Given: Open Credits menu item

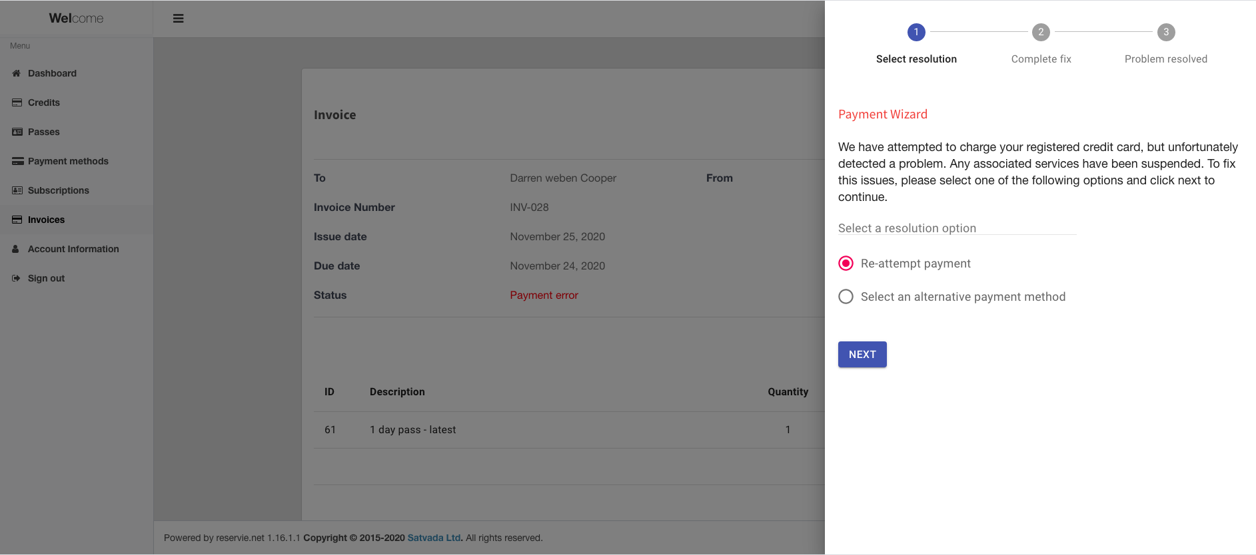Looking at the screenshot, I should [77, 102].
